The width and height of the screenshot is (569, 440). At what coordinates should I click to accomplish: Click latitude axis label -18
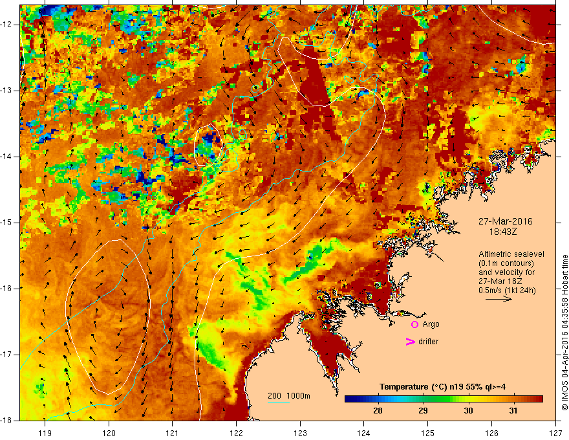7,421
